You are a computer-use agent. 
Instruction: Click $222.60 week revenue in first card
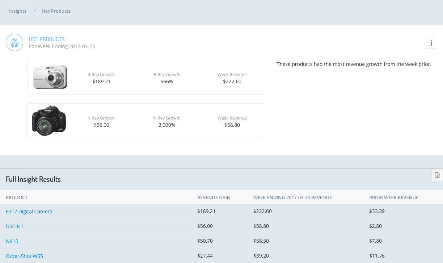coord(232,82)
